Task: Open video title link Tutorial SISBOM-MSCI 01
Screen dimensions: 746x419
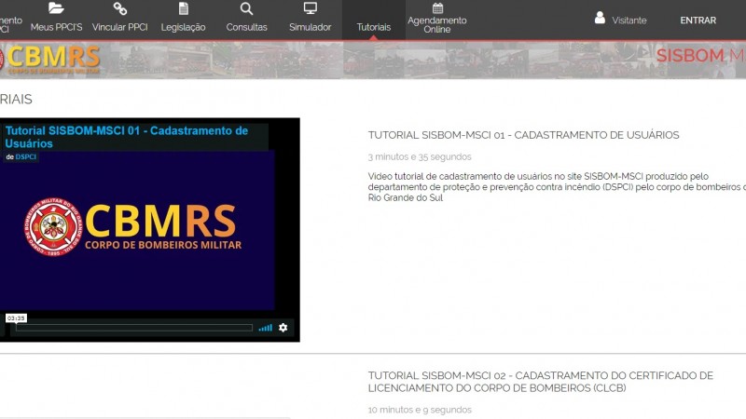Action: [127, 137]
